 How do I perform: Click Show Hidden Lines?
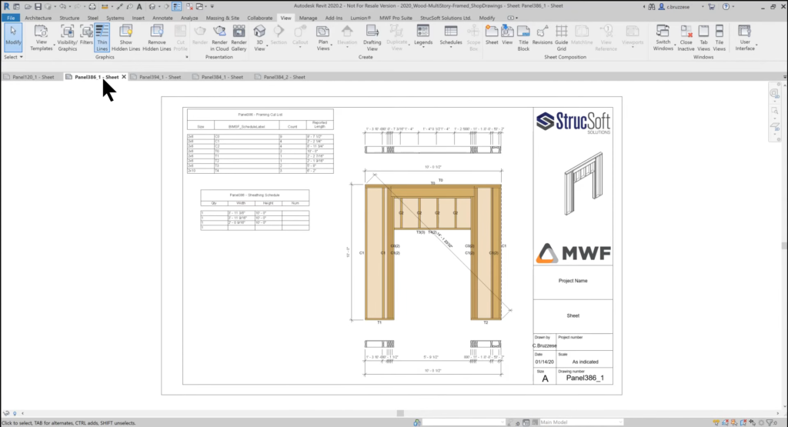coord(125,38)
